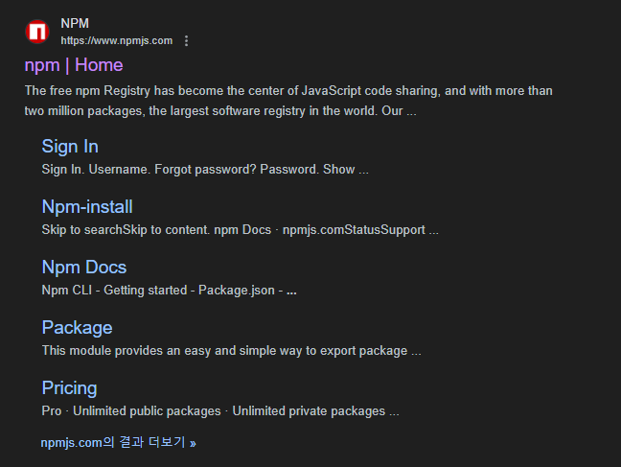
Task: Open the "npm | Home" result title
Action: coord(74,65)
